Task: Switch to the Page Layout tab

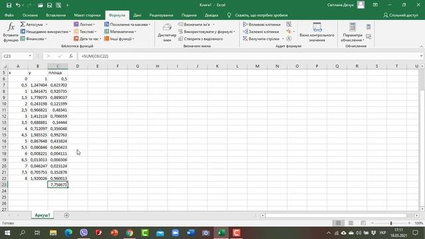Action: tap(87, 15)
